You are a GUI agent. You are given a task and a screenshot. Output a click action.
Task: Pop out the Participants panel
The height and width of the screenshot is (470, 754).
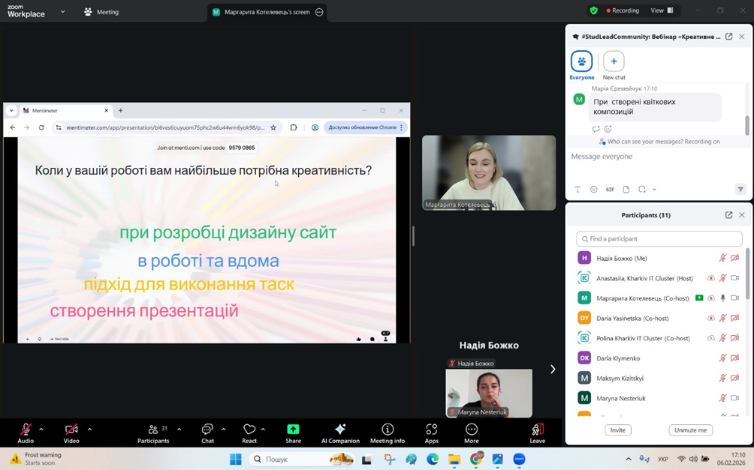point(728,215)
